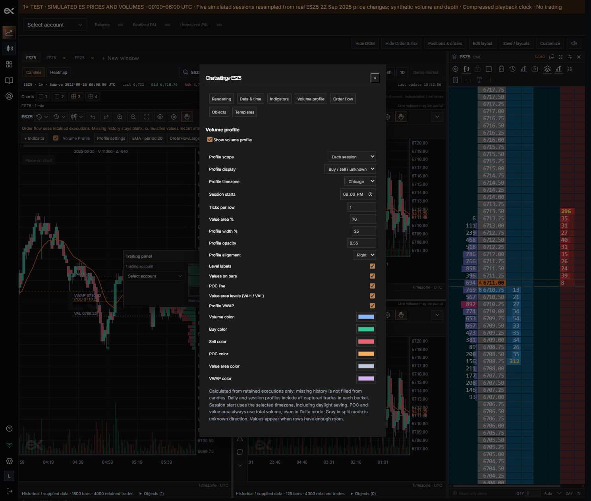Open the book icon in left sidebar
This screenshot has height=501, width=591.
coord(9,81)
